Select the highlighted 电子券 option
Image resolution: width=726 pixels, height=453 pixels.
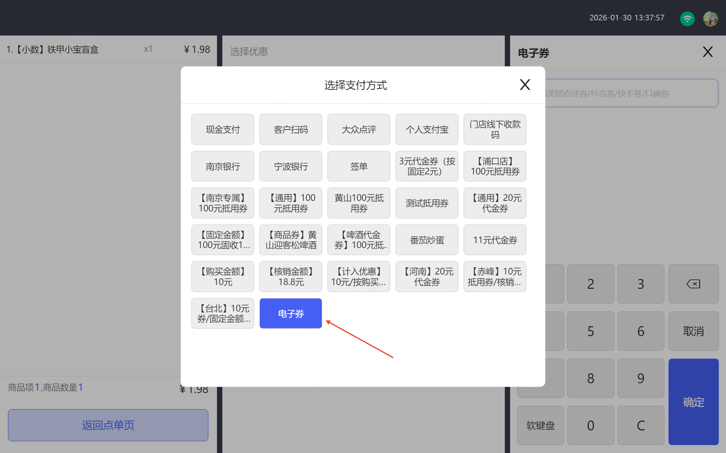click(x=291, y=313)
